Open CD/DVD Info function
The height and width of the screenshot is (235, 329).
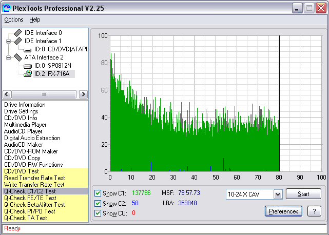pos(21,118)
